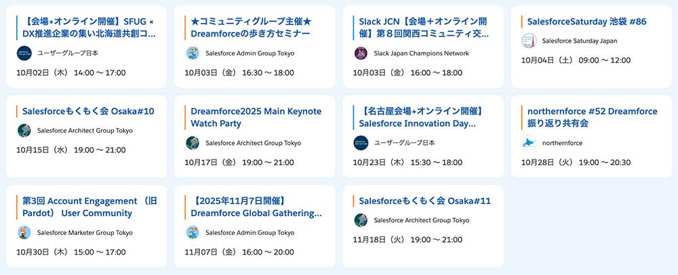This screenshot has height=275, width=678.
Task: Click the 10月23日 15:30 〜 18:00 date text
Action: (x=407, y=163)
